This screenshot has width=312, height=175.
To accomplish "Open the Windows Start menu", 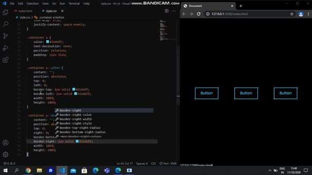I will tap(5, 171).
